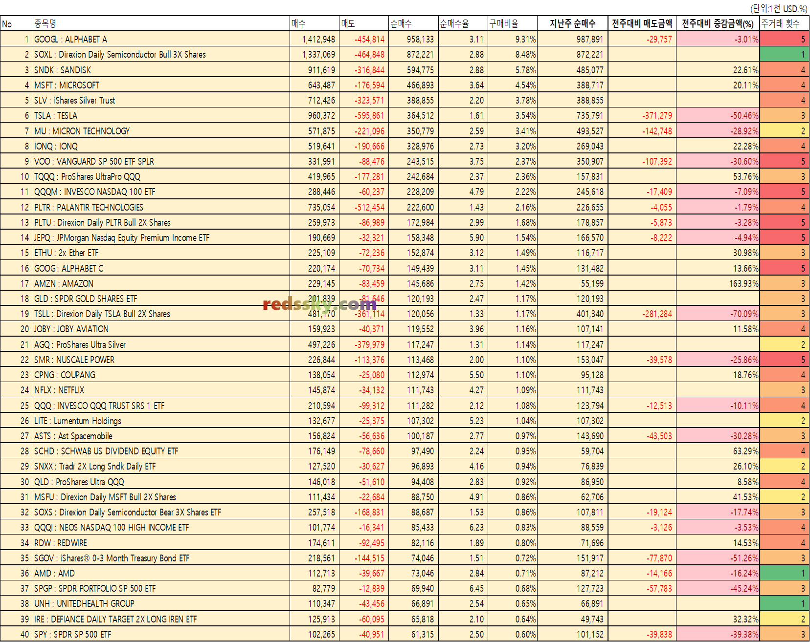Viewport: 810px width, 642px height.
Task: Select the MU : MICRON TECHNOLOGY cell
Action: click(x=161, y=131)
